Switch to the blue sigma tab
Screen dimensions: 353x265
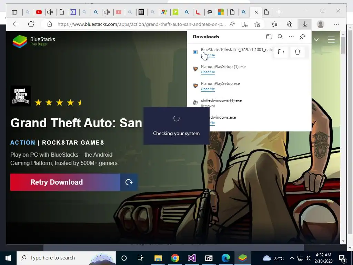(x=73, y=12)
